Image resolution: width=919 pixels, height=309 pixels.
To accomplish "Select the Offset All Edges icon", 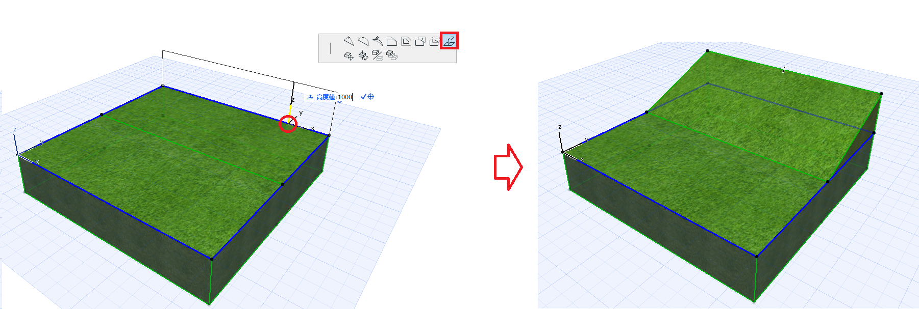I will 406,41.
